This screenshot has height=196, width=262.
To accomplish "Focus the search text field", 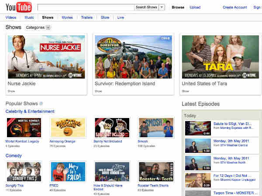I will pos(86,7).
